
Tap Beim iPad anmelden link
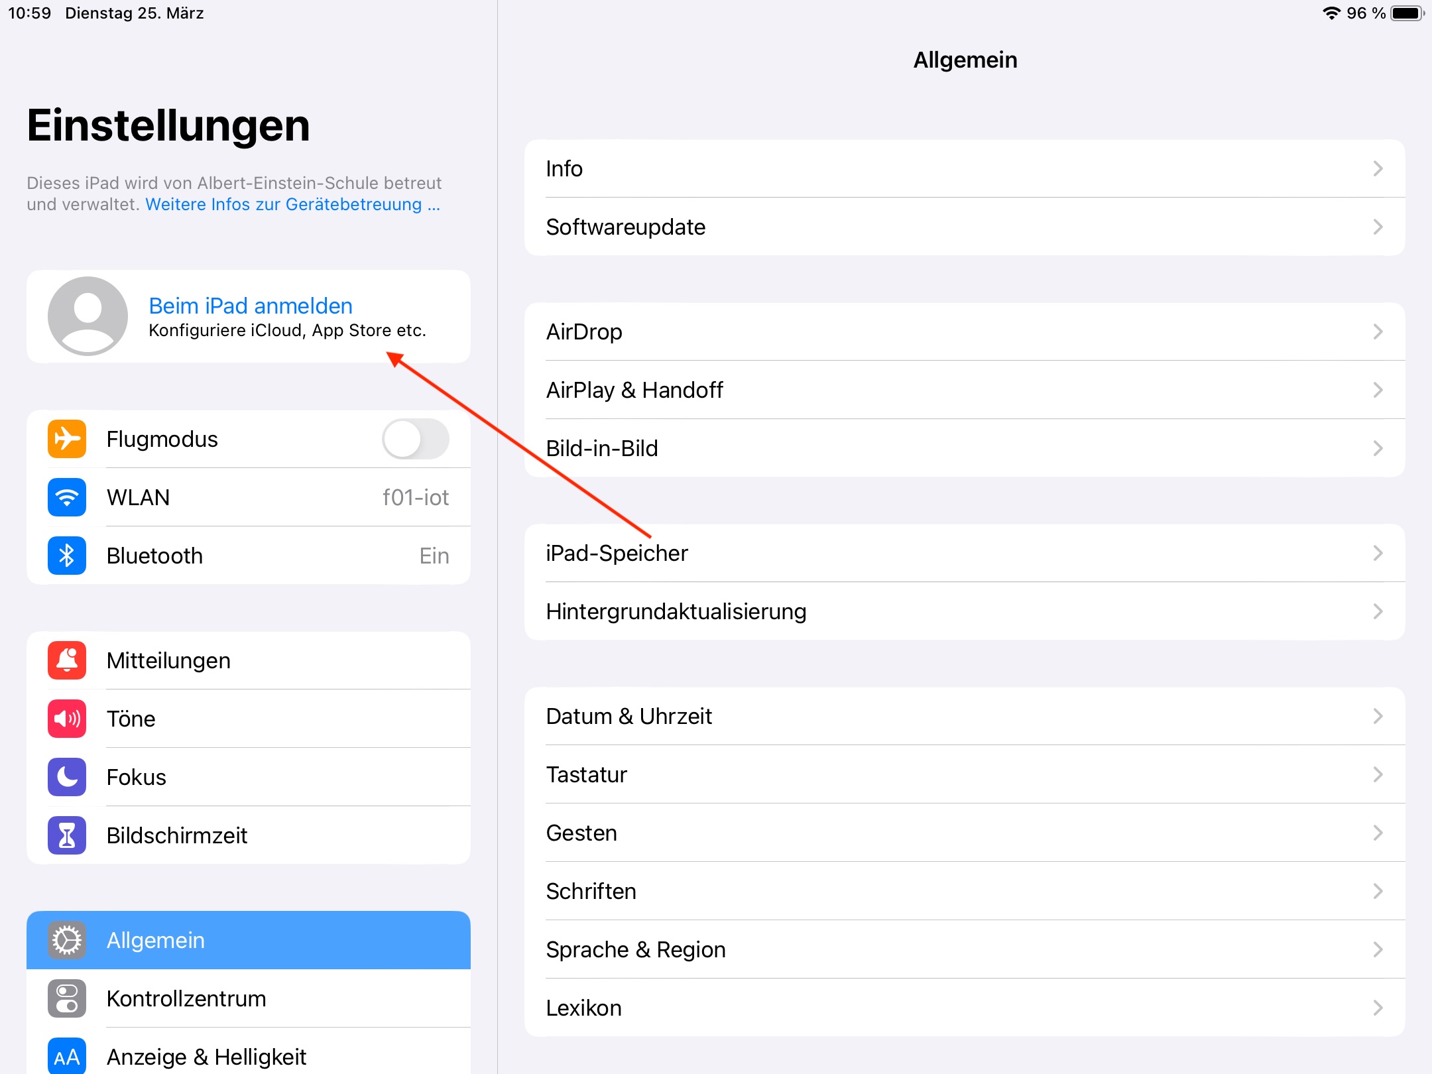(251, 306)
